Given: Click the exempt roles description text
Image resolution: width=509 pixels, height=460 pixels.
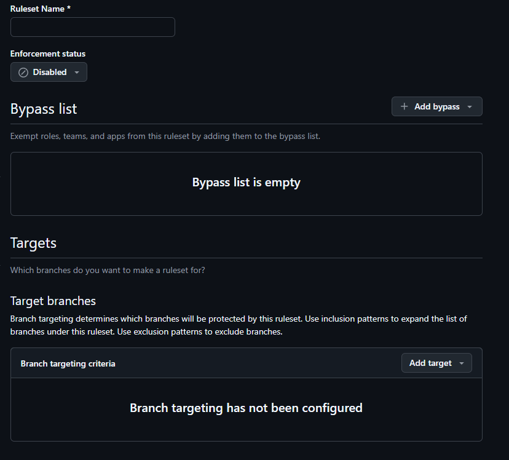Looking at the screenshot, I should 165,136.
